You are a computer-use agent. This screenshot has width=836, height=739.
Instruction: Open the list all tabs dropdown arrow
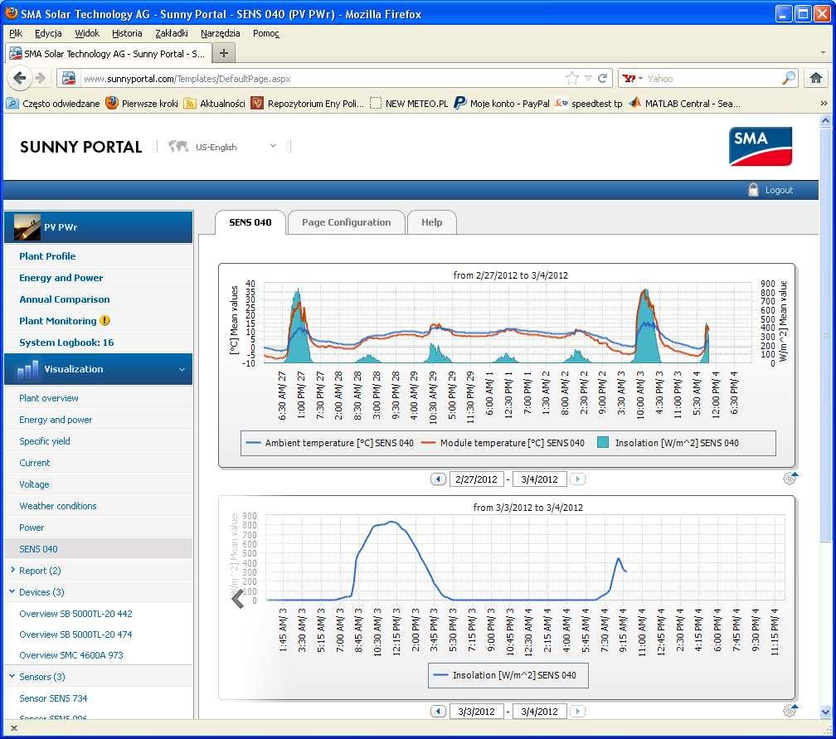click(x=824, y=53)
